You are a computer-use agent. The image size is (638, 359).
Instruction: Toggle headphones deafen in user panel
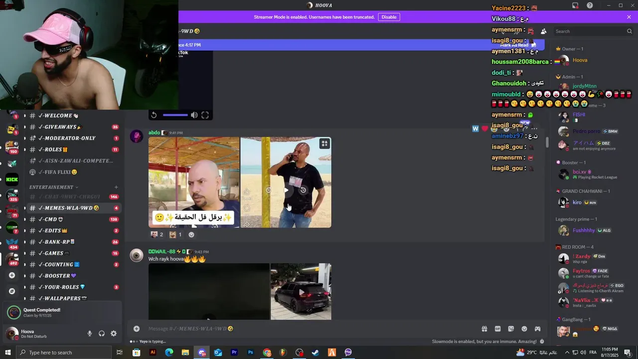pyautogui.click(x=102, y=334)
